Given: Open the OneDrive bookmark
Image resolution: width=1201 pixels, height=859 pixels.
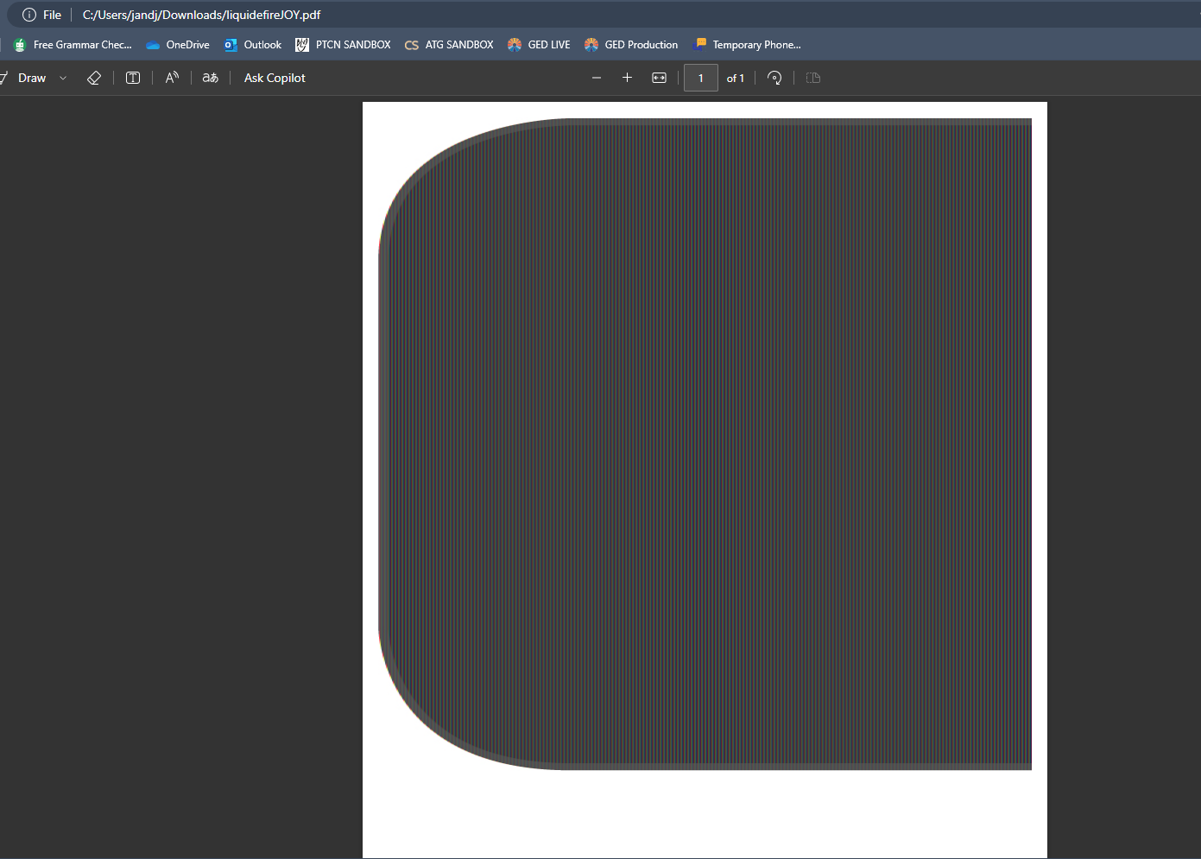Looking at the screenshot, I should pos(178,45).
